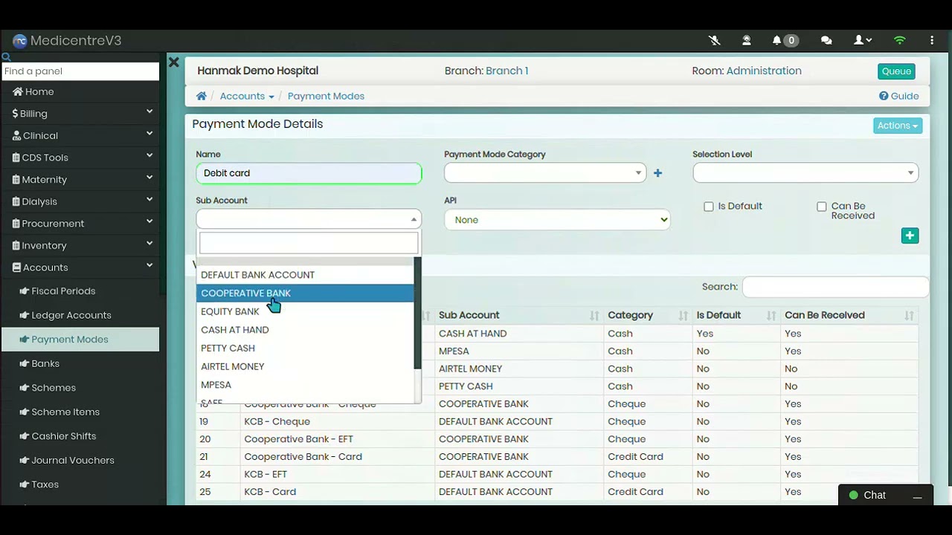Open the Accounts breadcrumb dropdown
The width and height of the screenshot is (952, 535).
[247, 96]
